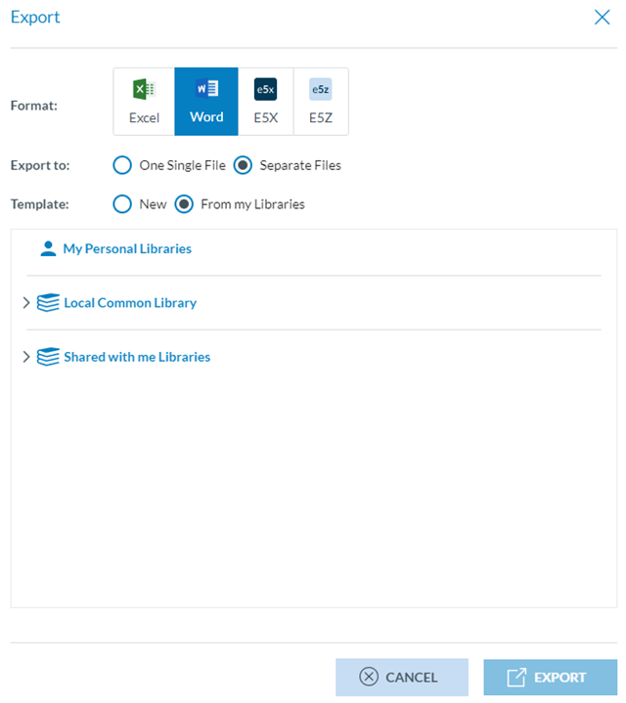Select Separate Files radio button
The image size is (626, 703).
pyautogui.click(x=243, y=165)
